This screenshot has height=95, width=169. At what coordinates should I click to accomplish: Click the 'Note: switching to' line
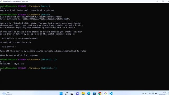click(35, 19)
